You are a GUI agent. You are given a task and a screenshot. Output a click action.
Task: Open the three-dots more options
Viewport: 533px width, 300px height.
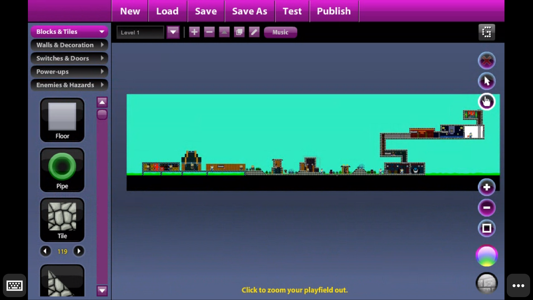tap(518, 286)
